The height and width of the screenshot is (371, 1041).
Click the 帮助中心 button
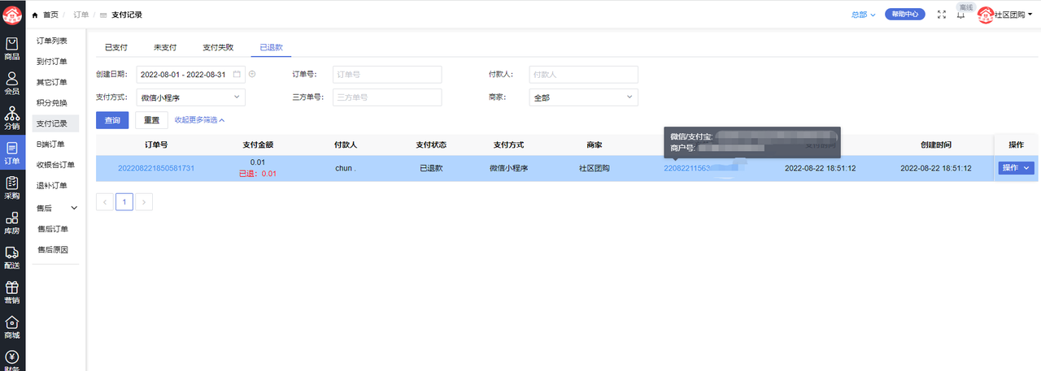[905, 15]
